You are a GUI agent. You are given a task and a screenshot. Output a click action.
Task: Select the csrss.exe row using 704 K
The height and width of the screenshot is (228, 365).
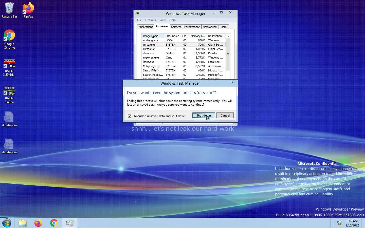click(x=183, y=45)
